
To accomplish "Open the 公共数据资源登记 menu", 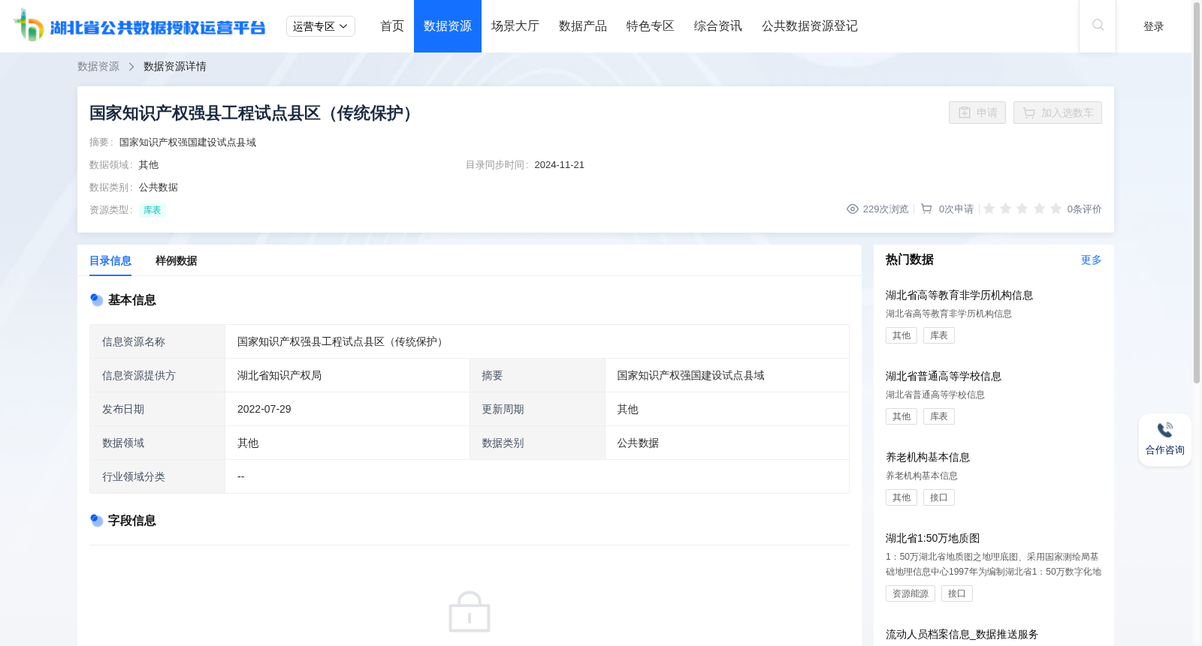I will click(810, 26).
